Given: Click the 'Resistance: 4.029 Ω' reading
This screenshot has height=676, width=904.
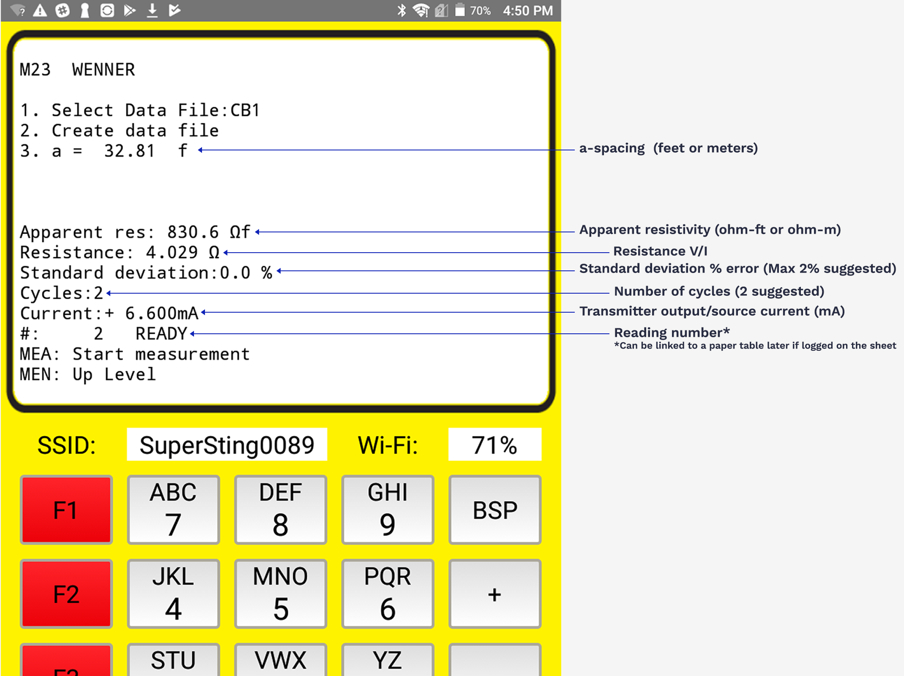Looking at the screenshot, I should tap(120, 252).
